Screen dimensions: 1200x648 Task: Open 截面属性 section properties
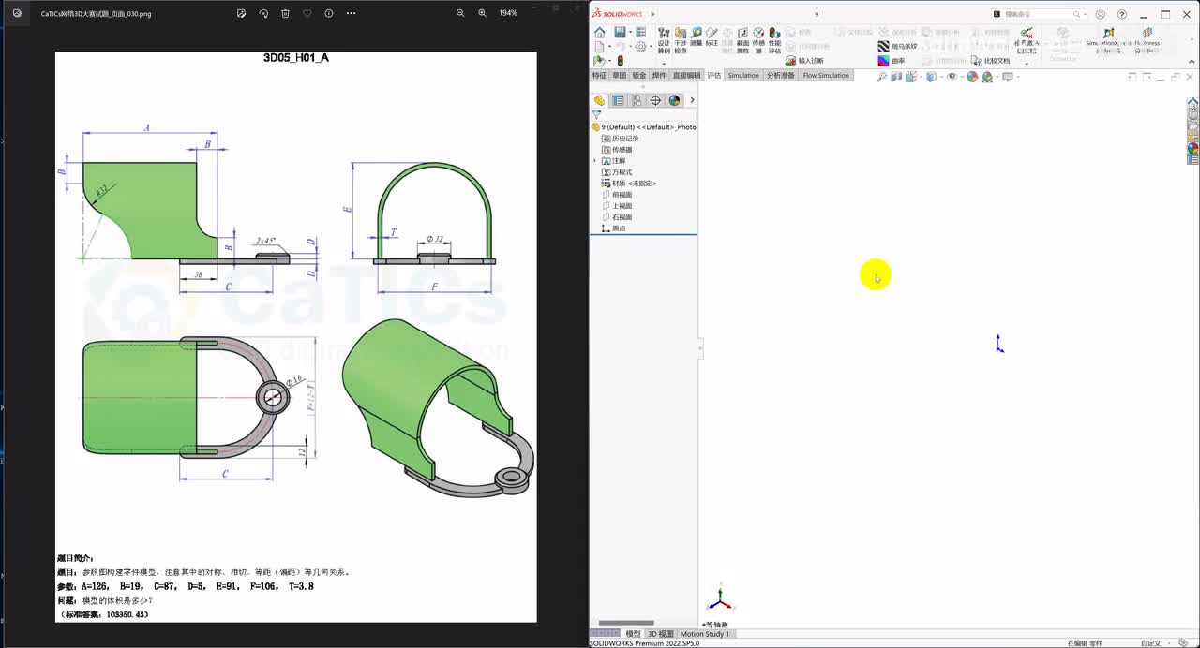click(x=742, y=40)
